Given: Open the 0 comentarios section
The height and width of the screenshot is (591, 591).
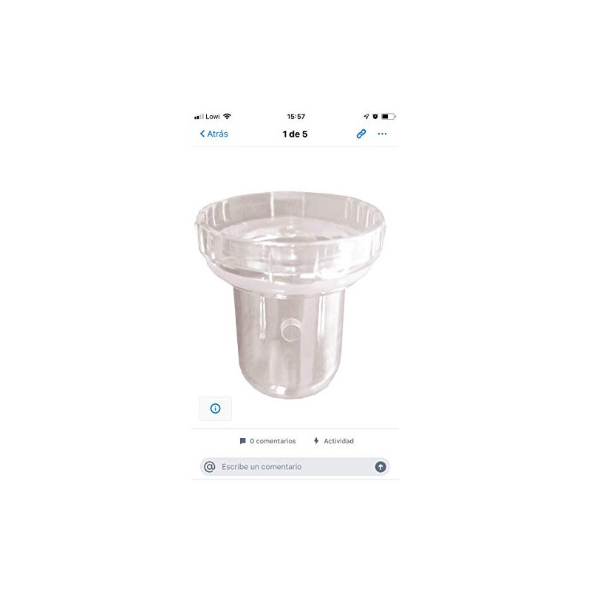Looking at the screenshot, I should click(267, 441).
